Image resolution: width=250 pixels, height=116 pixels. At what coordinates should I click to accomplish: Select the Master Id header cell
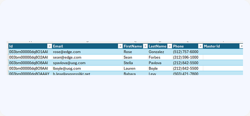223,46
